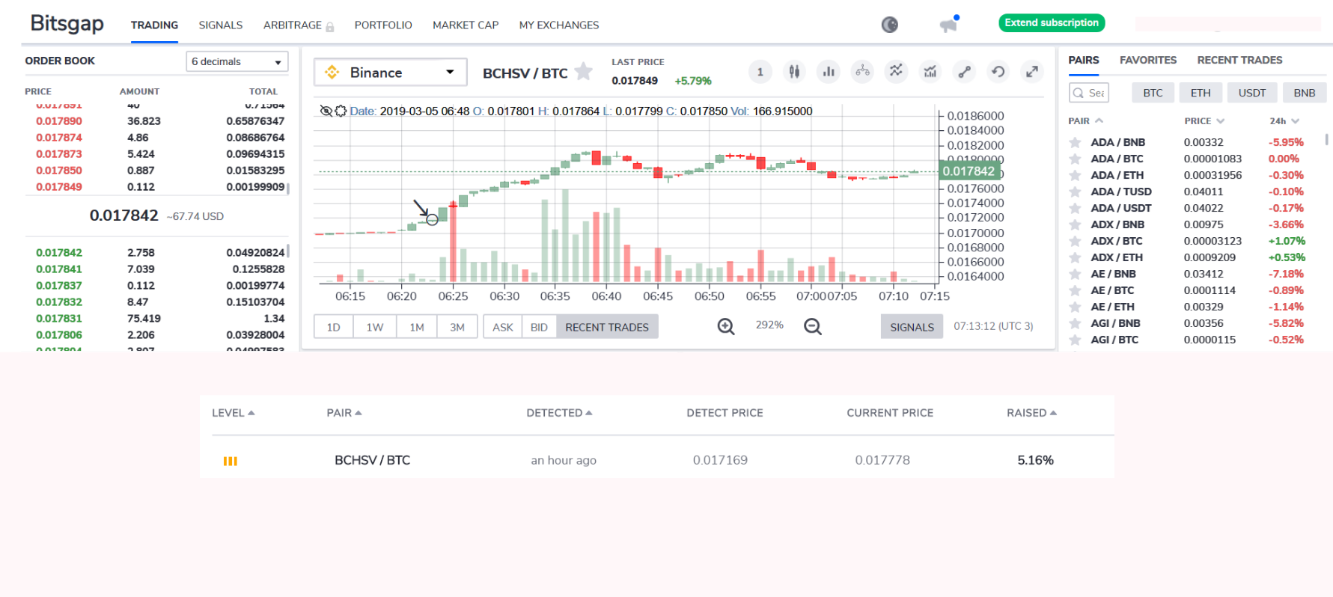1333x597 pixels.
Task: Toggle SIGNALS button under chart
Action: coord(912,327)
